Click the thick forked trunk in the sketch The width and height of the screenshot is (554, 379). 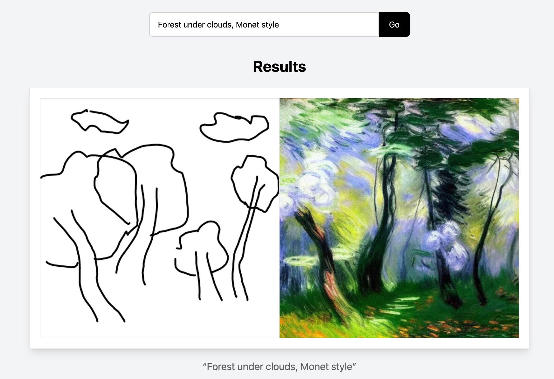pyautogui.click(x=86, y=267)
